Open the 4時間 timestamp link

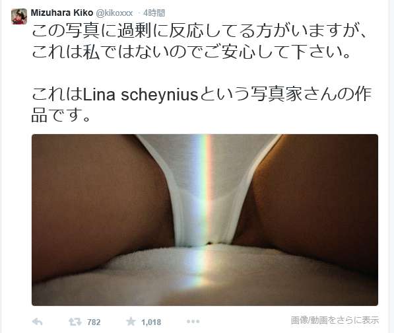154,13
